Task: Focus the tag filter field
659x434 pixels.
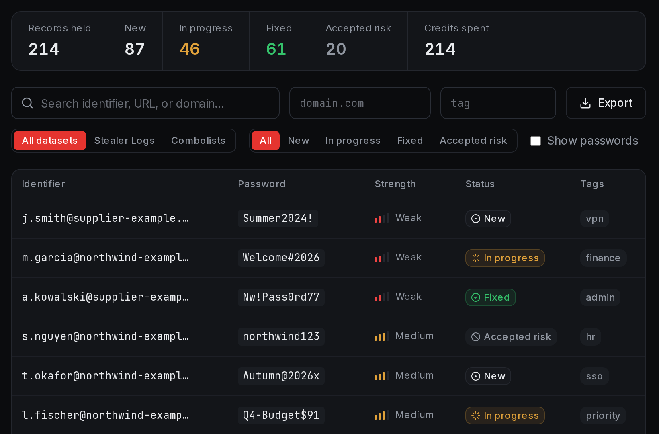Action: tap(498, 103)
